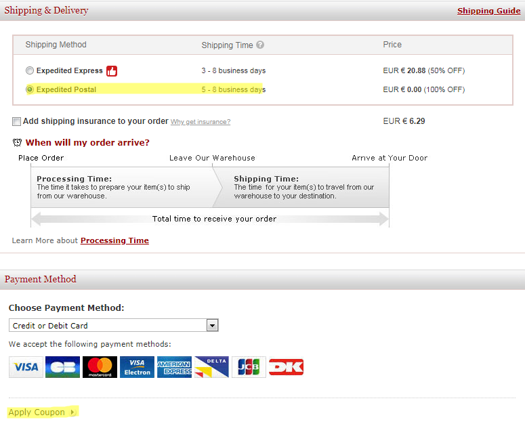Click the Visa card logo

pos(26,367)
